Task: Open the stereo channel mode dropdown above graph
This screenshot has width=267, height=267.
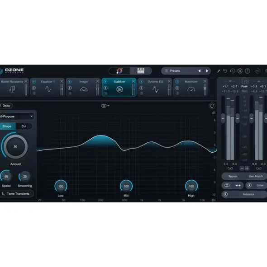Action: [x=105, y=106]
